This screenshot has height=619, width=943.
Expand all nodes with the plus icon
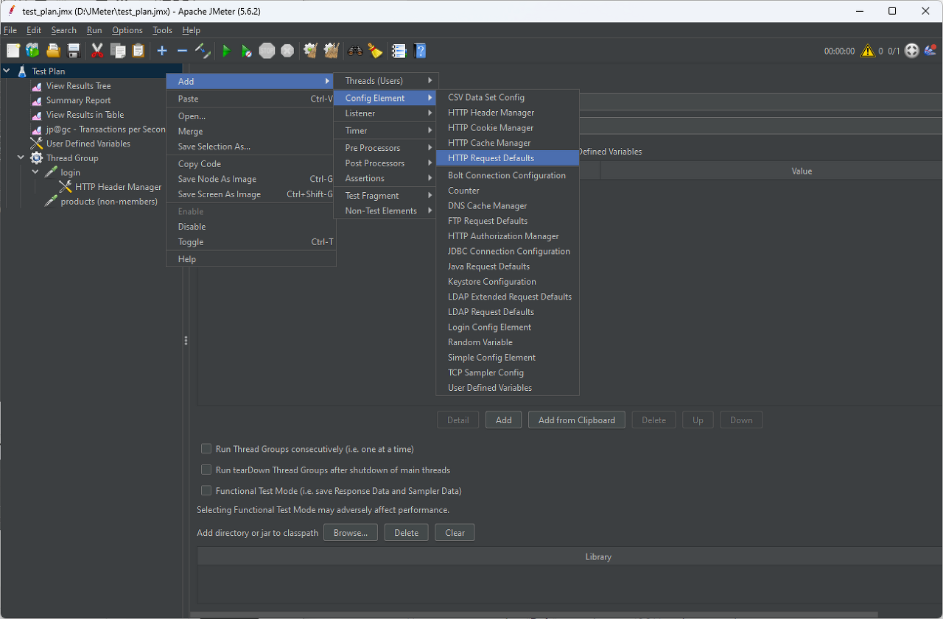(x=162, y=51)
